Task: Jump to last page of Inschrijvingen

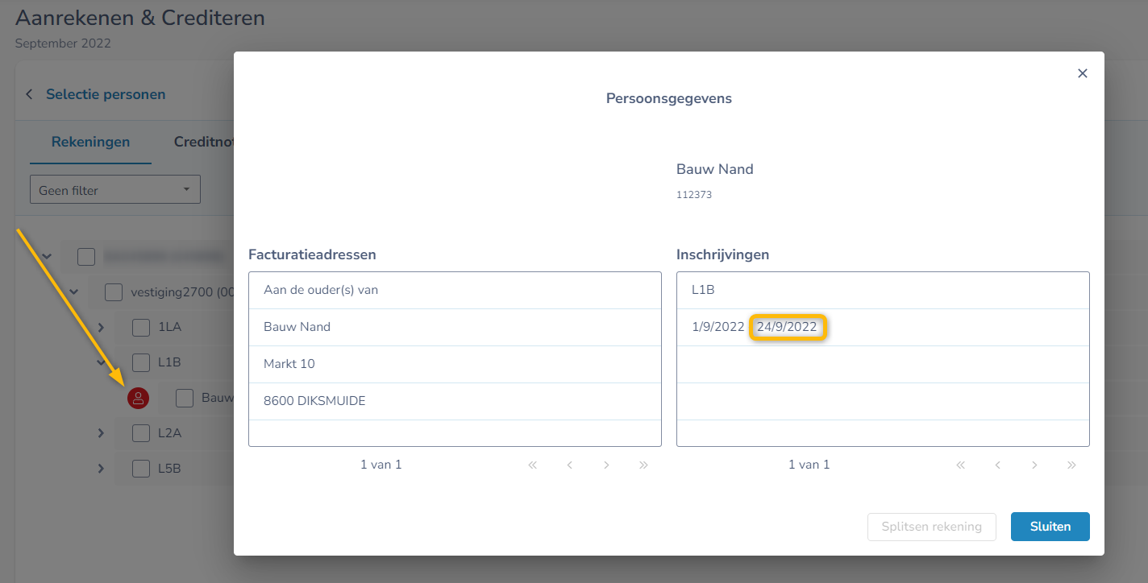Action: point(1071,465)
